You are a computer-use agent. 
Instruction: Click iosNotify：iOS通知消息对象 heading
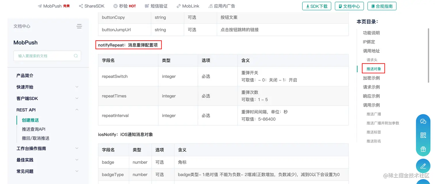pos(125,134)
